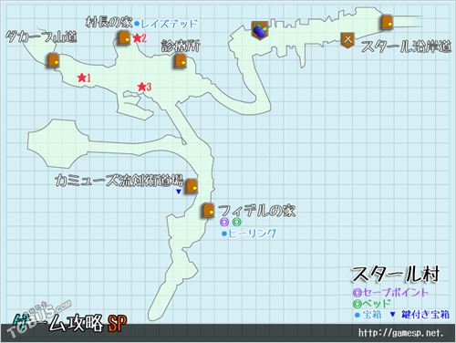Image resolution: width=456 pixels, height=343 pixels.
Task: Click the 宝箱 legend entry
Action: point(368,315)
